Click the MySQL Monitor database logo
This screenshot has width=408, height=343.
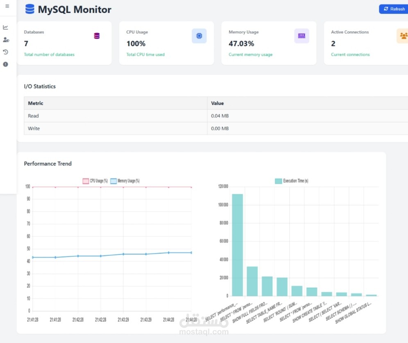coord(29,9)
